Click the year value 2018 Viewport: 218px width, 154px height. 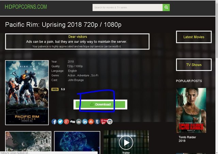(71, 62)
